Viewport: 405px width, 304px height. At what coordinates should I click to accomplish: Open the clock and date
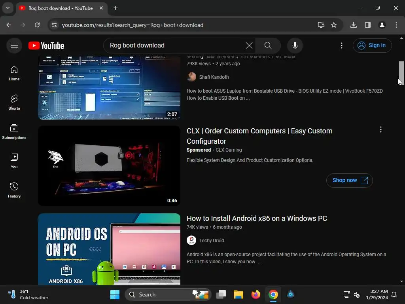(x=377, y=294)
